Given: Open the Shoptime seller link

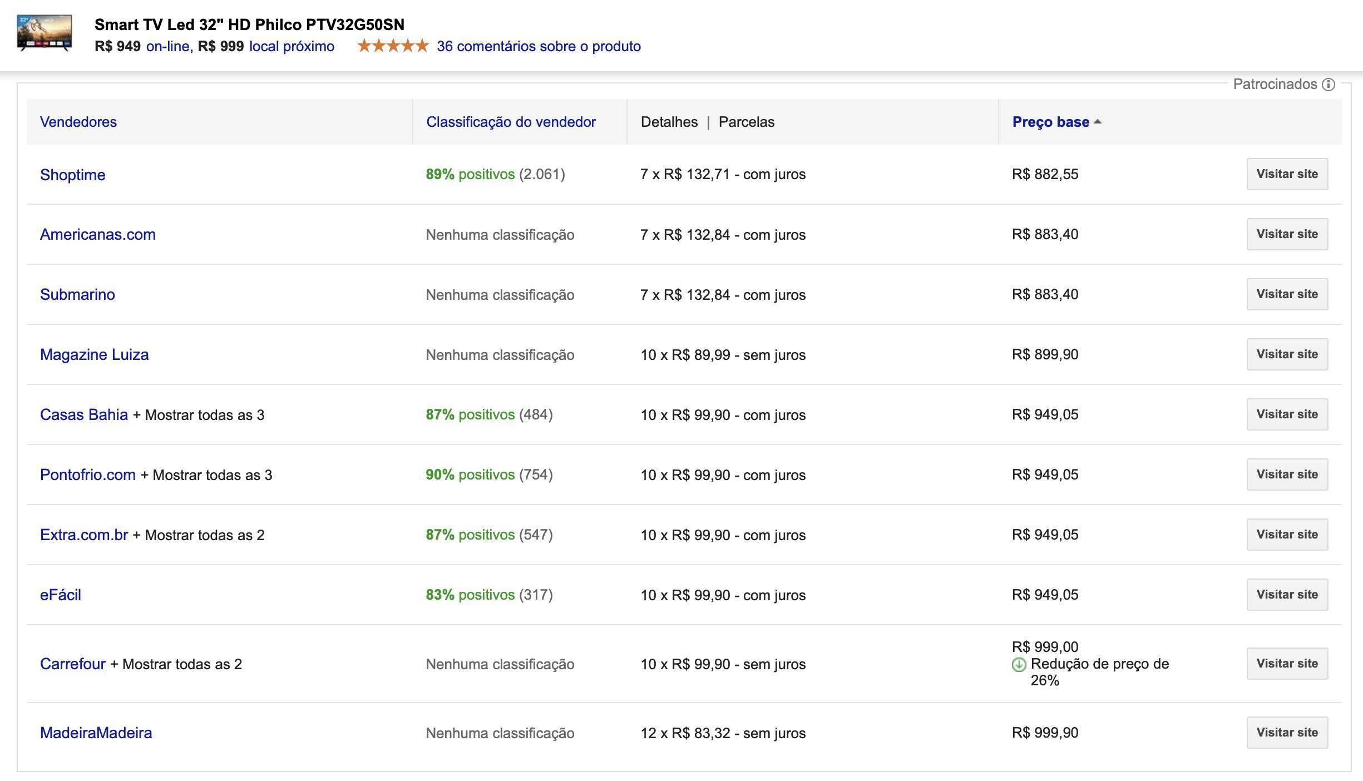Looking at the screenshot, I should point(73,175).
